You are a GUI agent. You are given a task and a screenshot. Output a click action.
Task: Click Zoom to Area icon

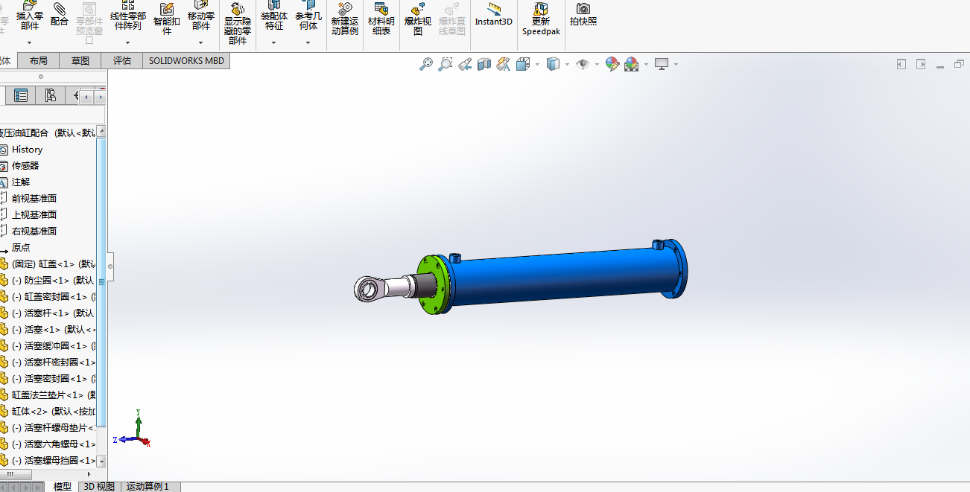446,65
